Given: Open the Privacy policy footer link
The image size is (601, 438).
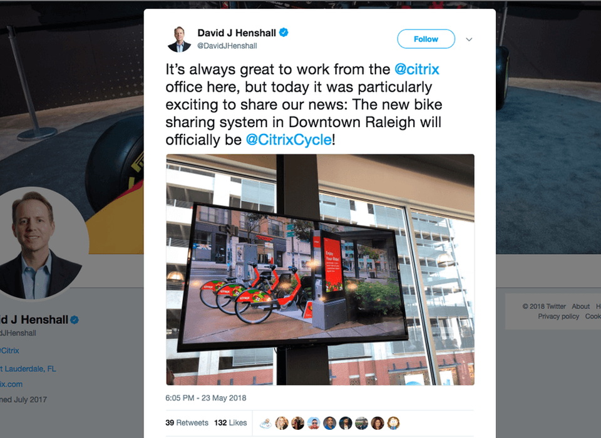Looking at the screenshot, I should [558, 316].
